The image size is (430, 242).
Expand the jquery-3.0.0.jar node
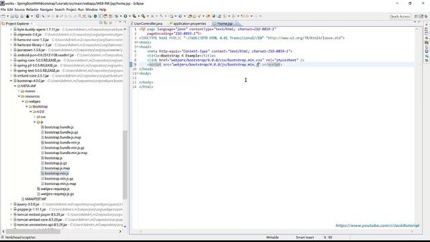11,204
